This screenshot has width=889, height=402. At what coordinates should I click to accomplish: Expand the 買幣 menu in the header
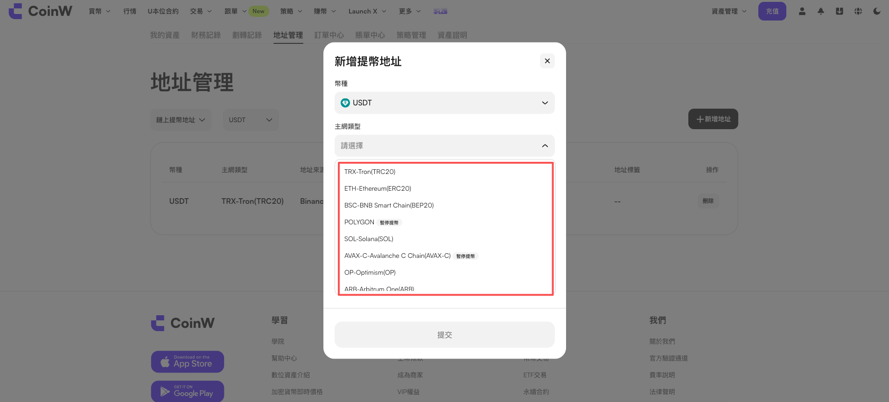pos(99,11)
